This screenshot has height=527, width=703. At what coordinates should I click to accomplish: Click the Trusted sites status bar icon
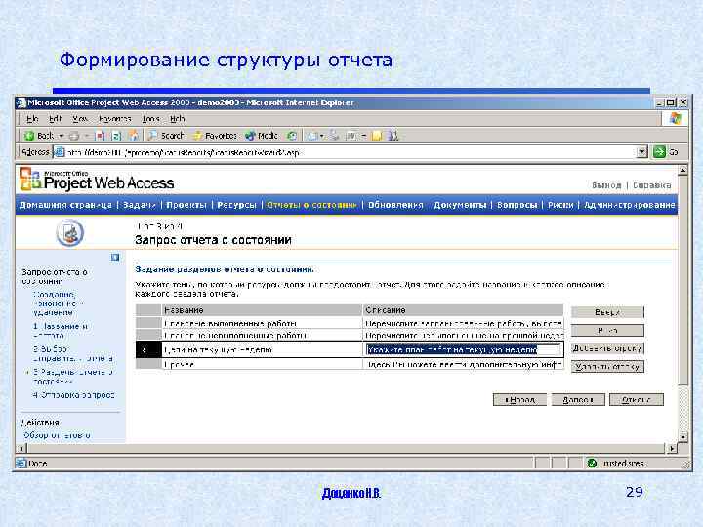(592, 464)
